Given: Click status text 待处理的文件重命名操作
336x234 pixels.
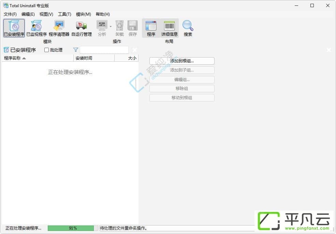Looking at the screenshot, I should (123, 228).
